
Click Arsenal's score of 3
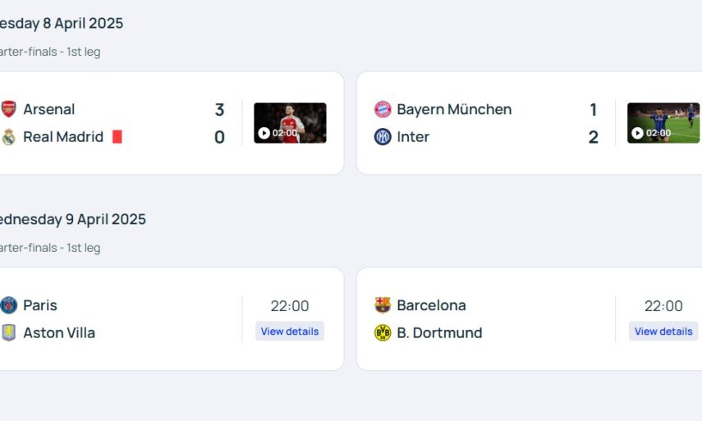click(219, 110)
